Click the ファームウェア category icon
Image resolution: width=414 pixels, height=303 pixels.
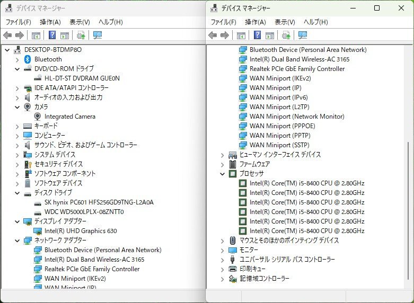point(233,164)
